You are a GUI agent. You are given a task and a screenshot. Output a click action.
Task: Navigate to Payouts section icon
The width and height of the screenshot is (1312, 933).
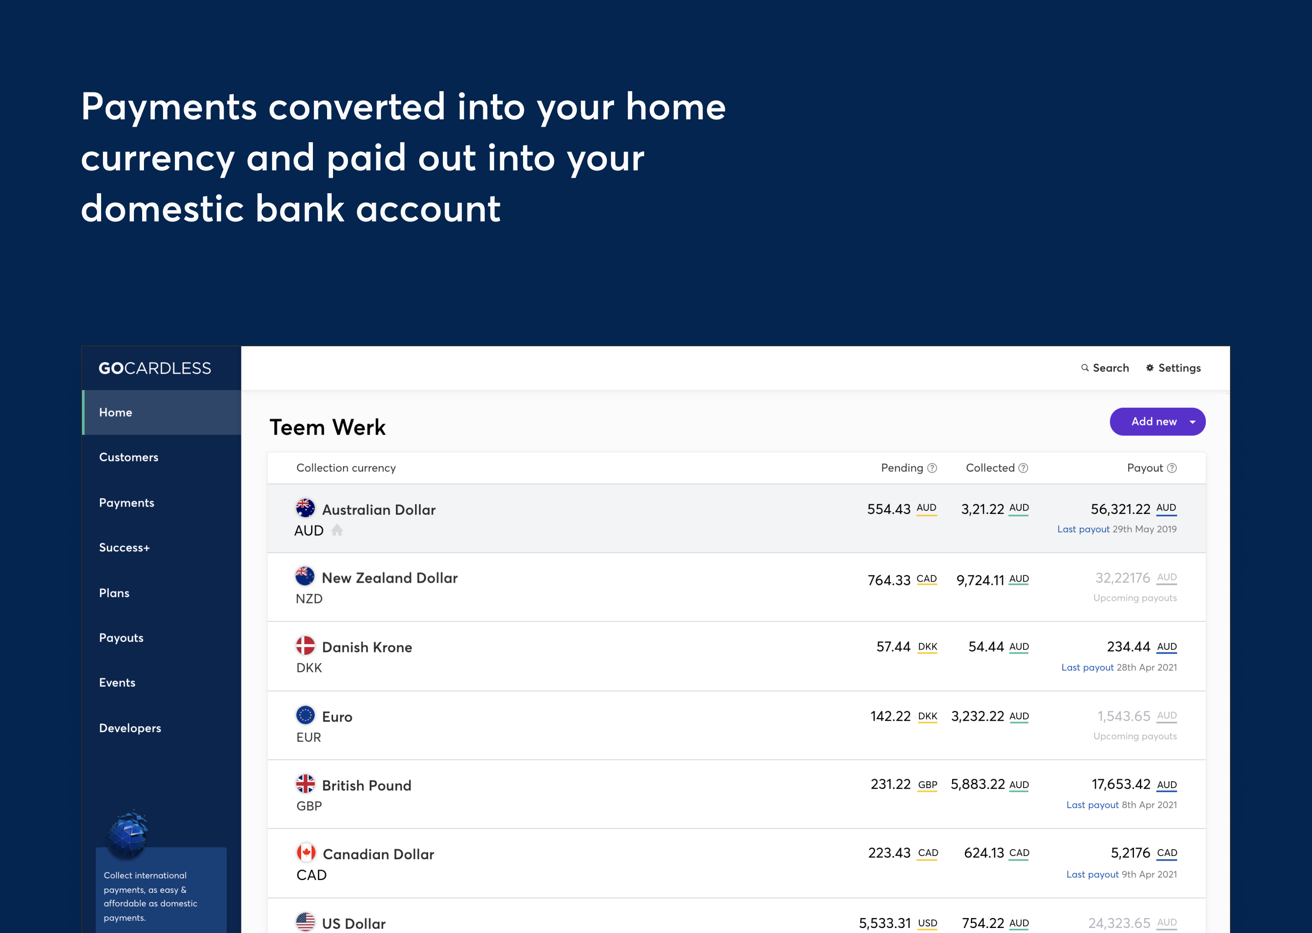pos(120,637)
